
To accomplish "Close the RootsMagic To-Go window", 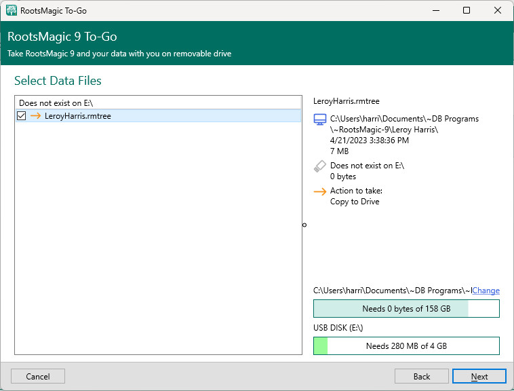I will click(497, 11).
